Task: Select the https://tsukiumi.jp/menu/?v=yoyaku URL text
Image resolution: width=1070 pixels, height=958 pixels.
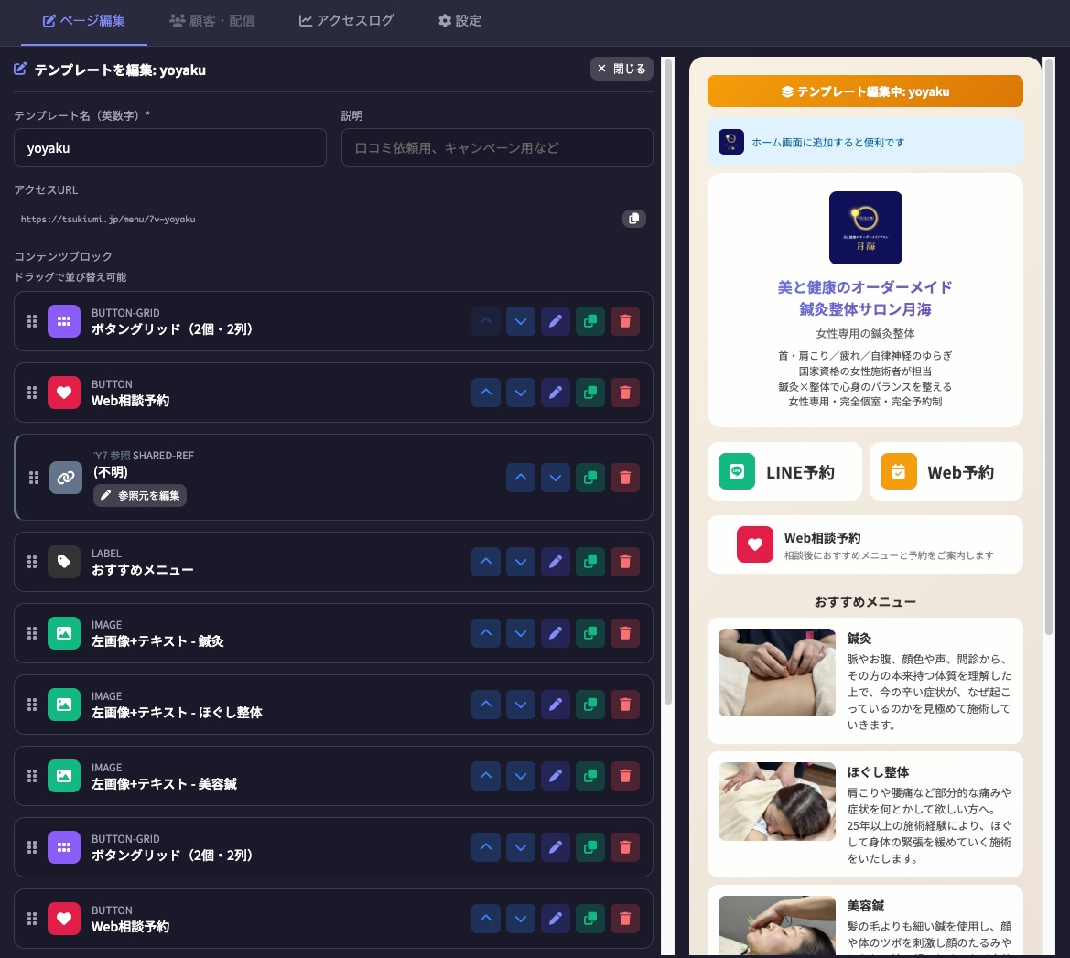Action: [x=108, y=219]
